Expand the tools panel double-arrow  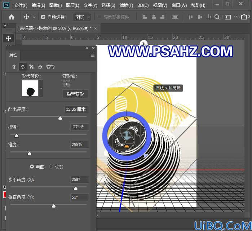pos(5,25)
